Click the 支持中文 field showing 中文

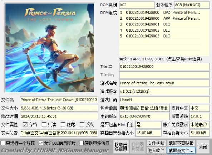point(200,108)
